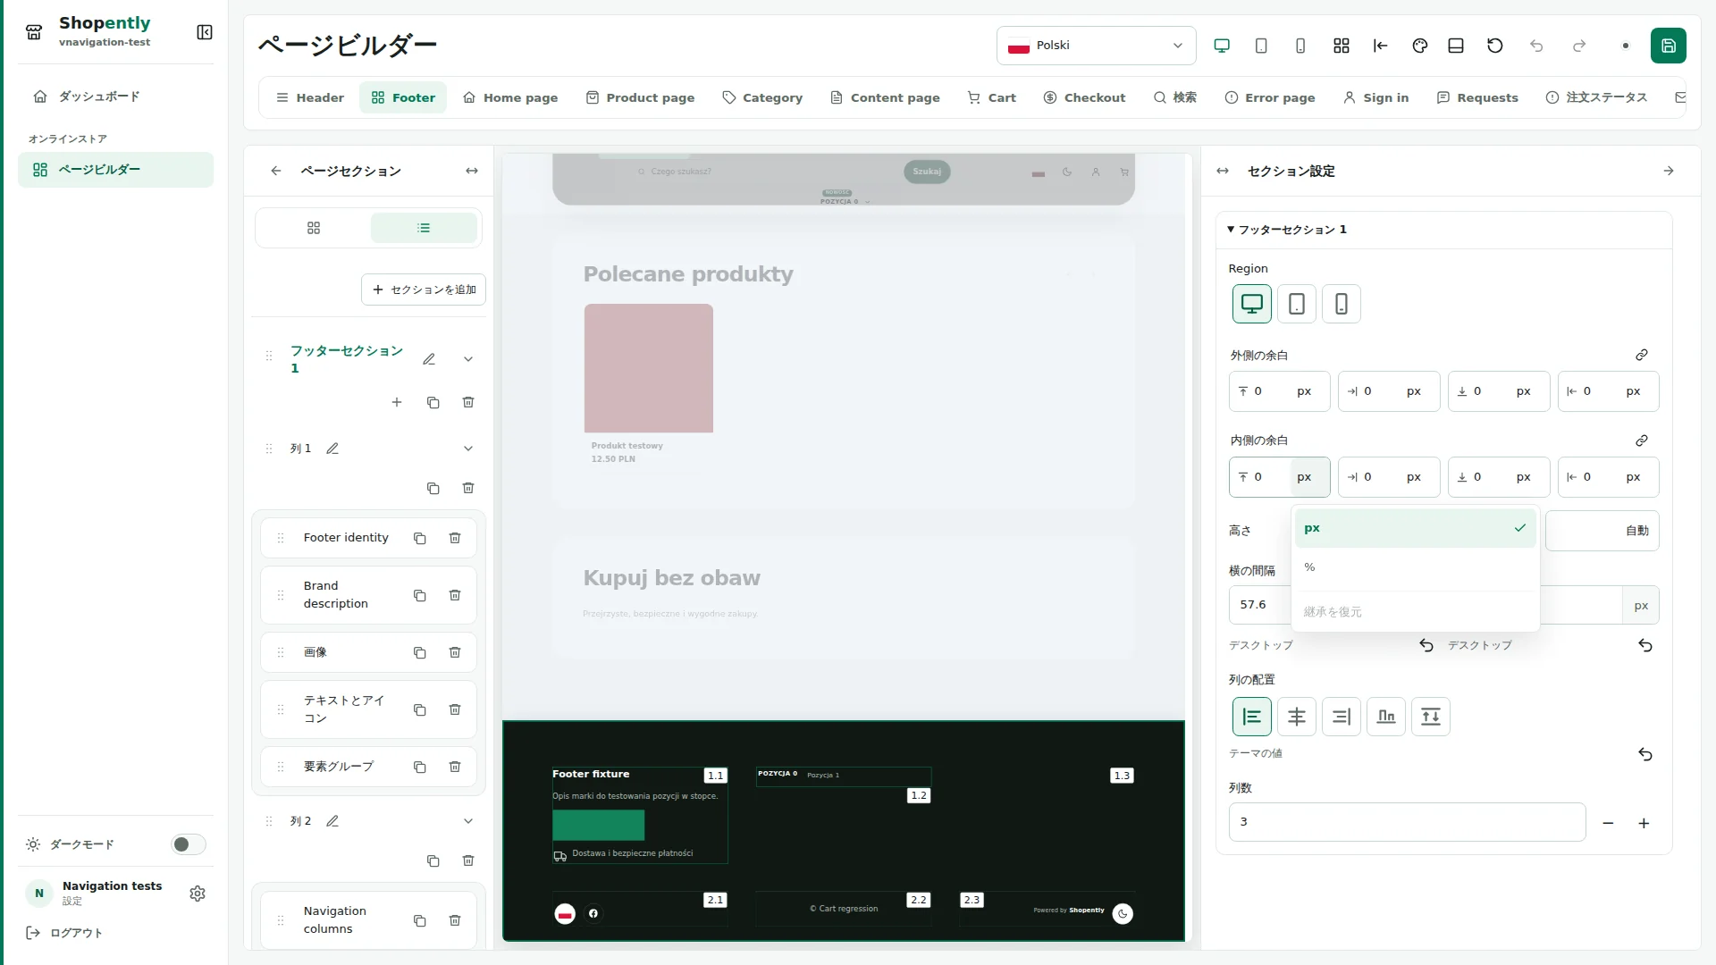Edit the フッターセクション 1 name with the pencil
The height and width of the screenshot is (965, 1716).
[x=429, y=359]
